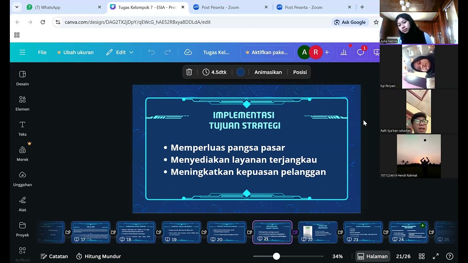The height and width of the screenshot is (263, 468).
Task: Click the cloud save status icon
Action: click(x=188, y=52)
